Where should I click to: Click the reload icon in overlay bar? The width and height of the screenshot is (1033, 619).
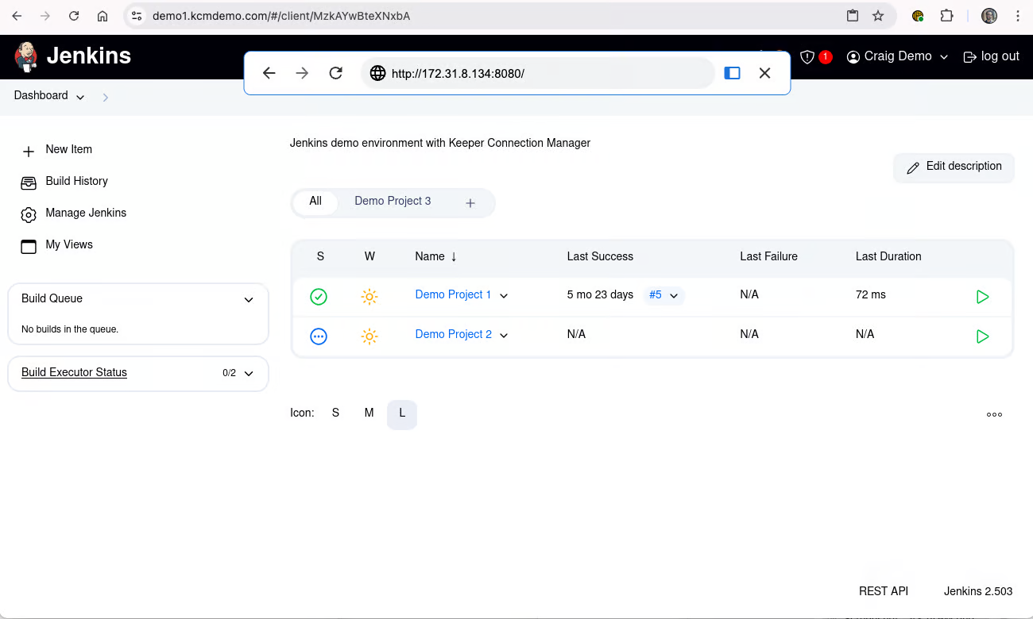click(x=336, y=73)
